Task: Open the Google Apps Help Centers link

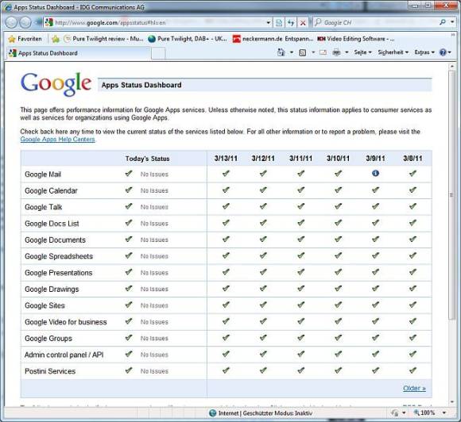Action: point(57,139)
